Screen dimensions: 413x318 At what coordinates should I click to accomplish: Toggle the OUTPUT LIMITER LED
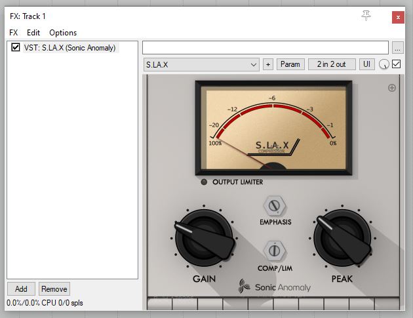point(204,182)
